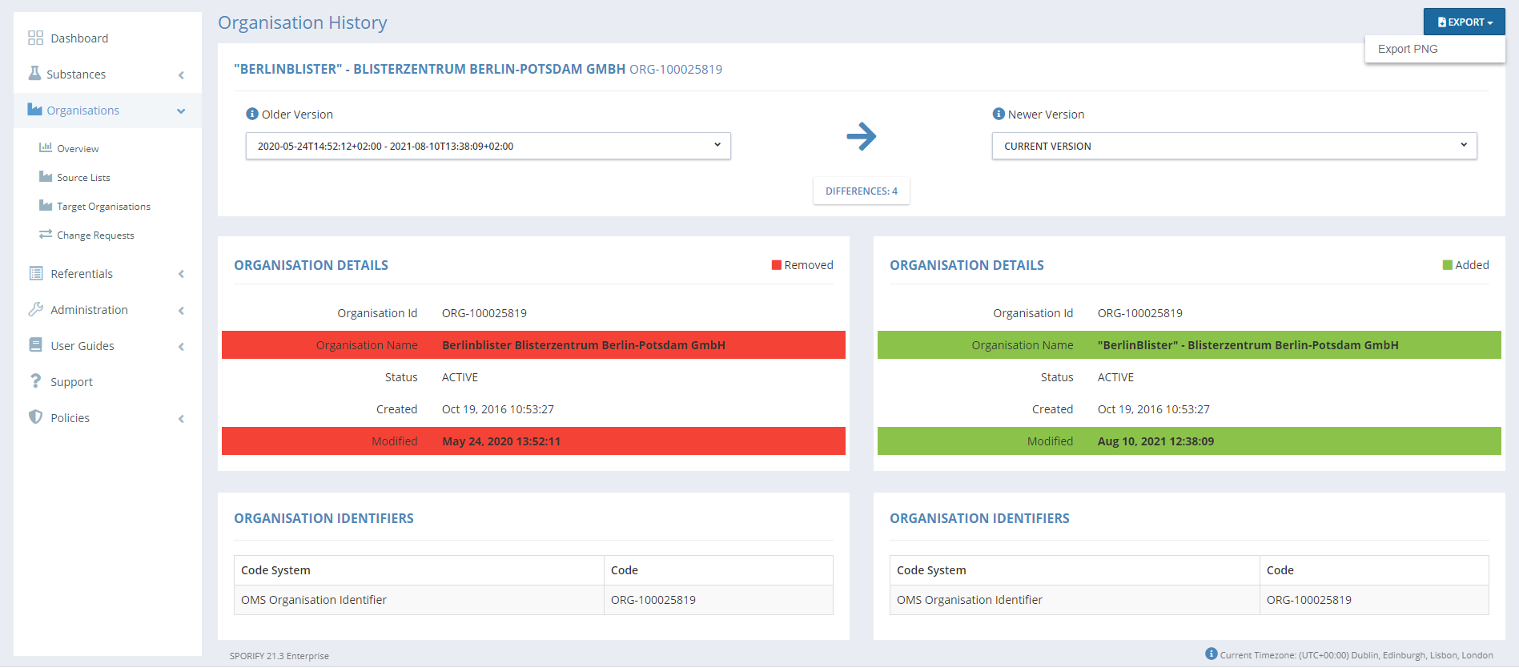Click the User Guides book icon
Image resolution: width=1519 pixels, height=668 pixels.
(35, 345)
